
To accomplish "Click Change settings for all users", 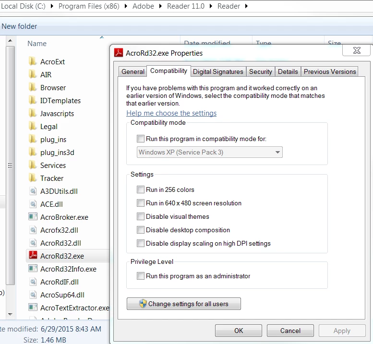I will point(184,304).
